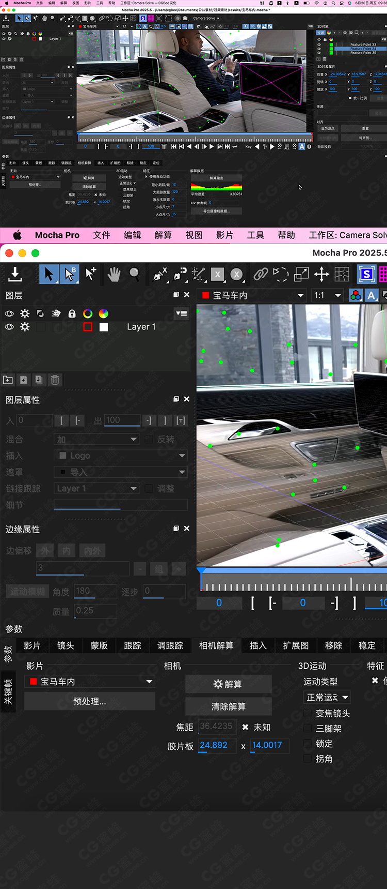
Task: Toggle the blue S surface icon, enlarged toolbar
Action: click(366, 274)
